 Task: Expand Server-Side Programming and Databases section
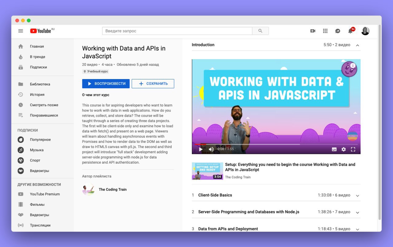(357, 212)
